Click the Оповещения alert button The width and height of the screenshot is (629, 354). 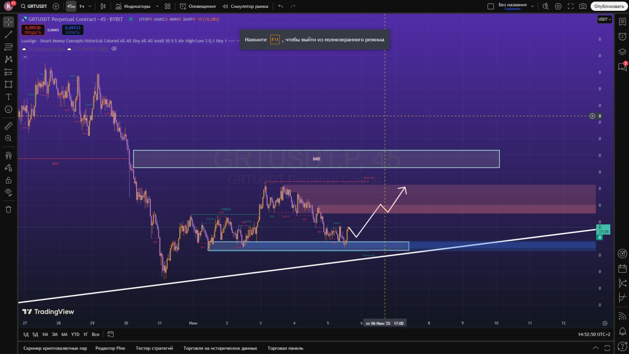click(x=198, y=6)
